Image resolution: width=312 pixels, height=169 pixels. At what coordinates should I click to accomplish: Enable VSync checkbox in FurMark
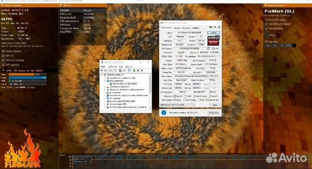click(x=266, y=35)
